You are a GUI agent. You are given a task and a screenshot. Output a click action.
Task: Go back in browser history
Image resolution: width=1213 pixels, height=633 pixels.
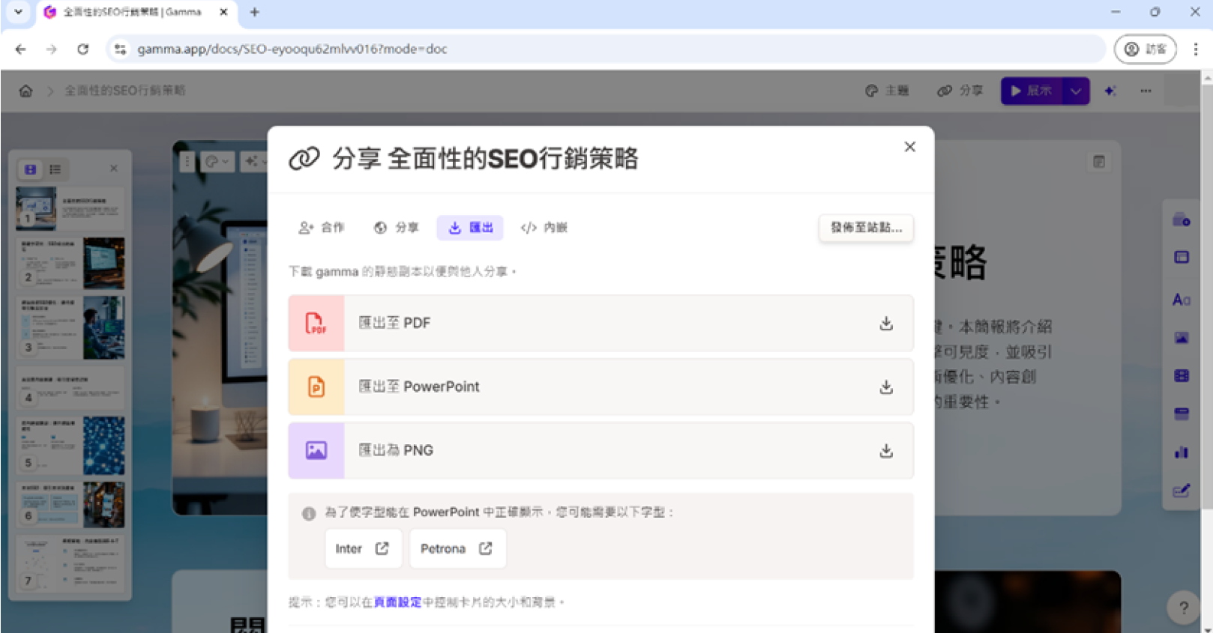point(20,49)
